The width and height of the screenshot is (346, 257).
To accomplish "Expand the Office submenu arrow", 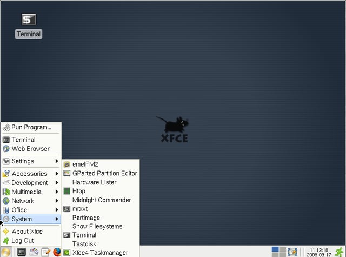I will [57, 210].
